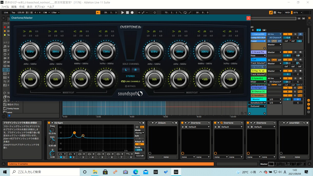The image size is (313, 176).
Task: Solo the L channel in Overtone
Action: point(126,70)
